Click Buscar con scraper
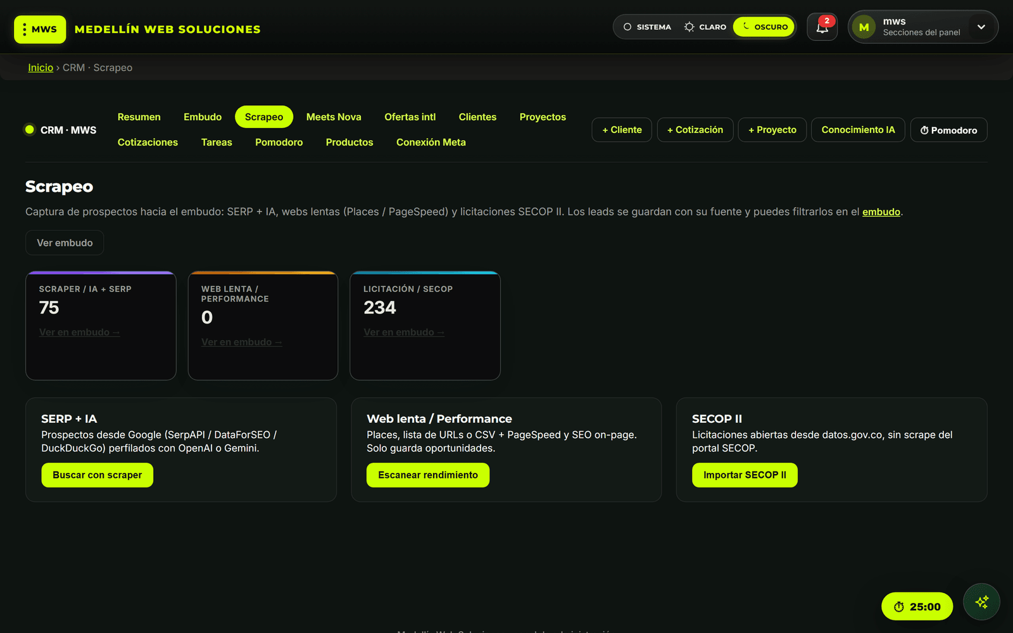Viewport: 1013px width, 633px height. [x=98, y=475]
